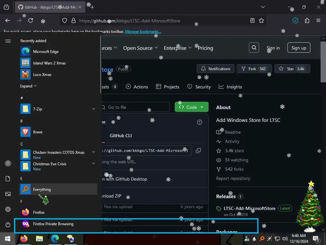Launch Loco Xmas game
Viewport: 326px width, 245px height.
coord(59,74)
